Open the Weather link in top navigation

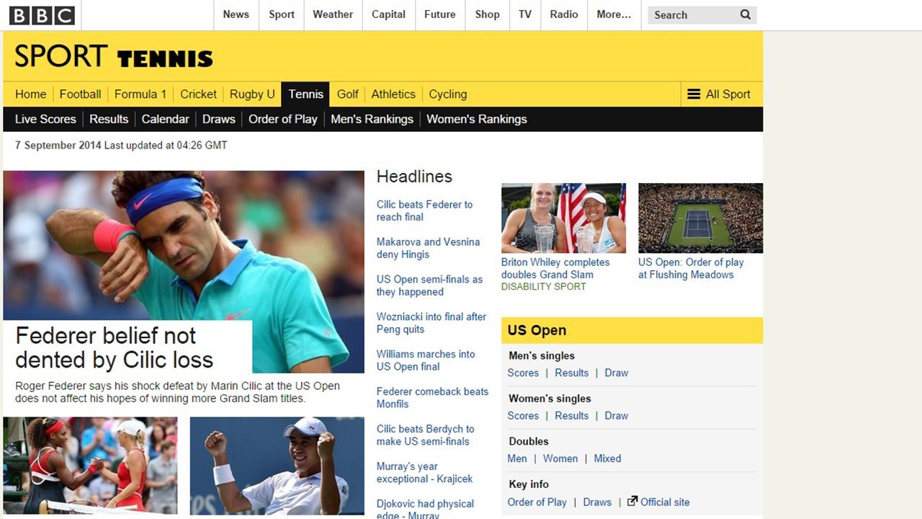(x=332, y=14)
